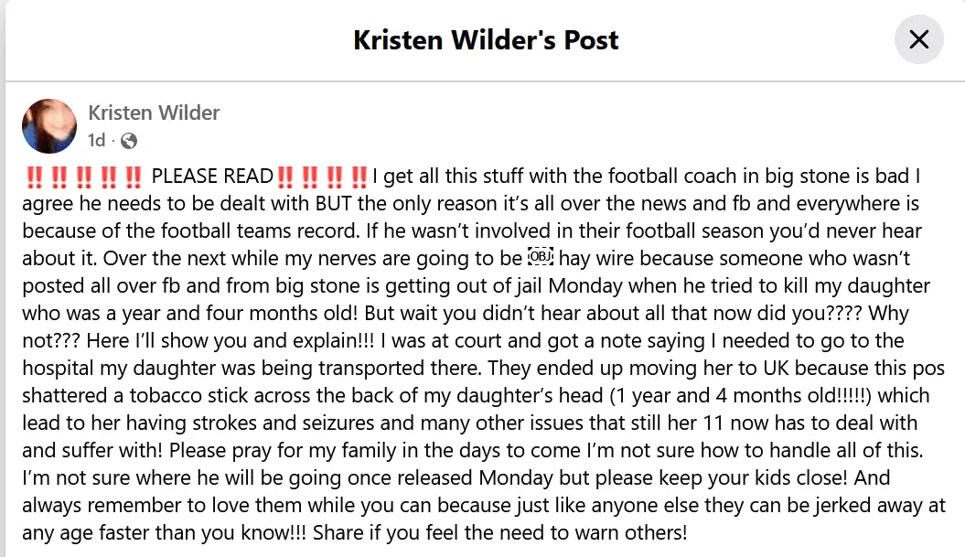The image size is (965, 557).
Task: Click the first red double exclamation emoji
Action: pyautogui.click(x=34, y=176)
